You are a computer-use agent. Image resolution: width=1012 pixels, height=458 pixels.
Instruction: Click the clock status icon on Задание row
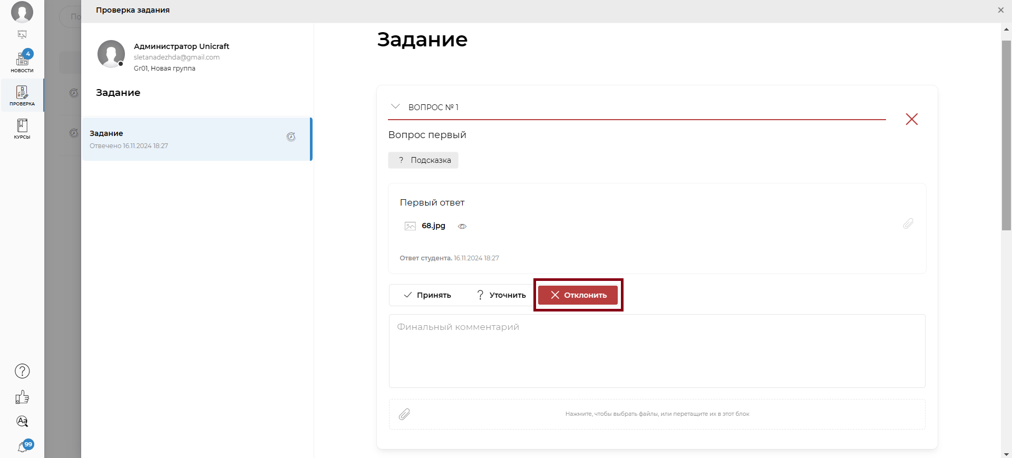(291, 137)
